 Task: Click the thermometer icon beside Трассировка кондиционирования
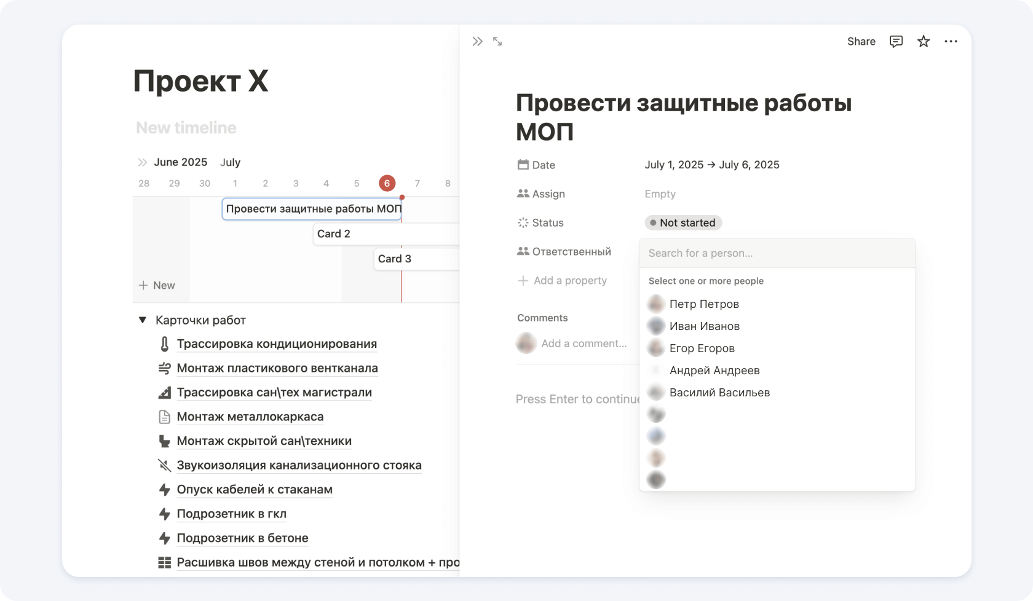[164, 344]
